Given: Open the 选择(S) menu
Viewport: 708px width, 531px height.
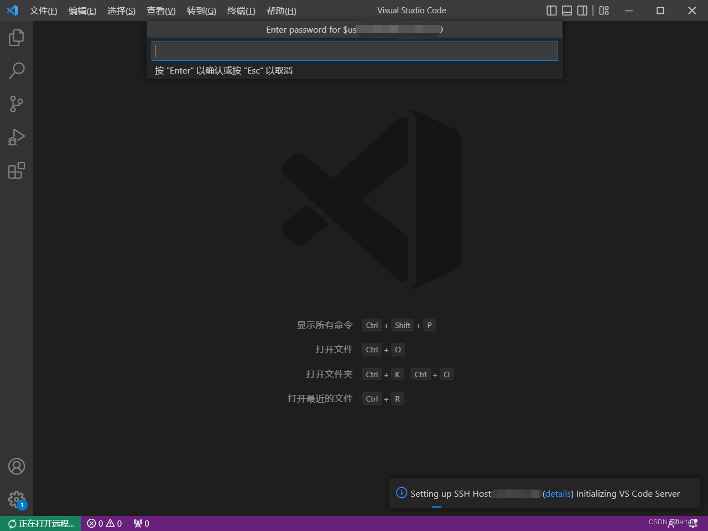Looking at the screenshot, I should 121,11.
